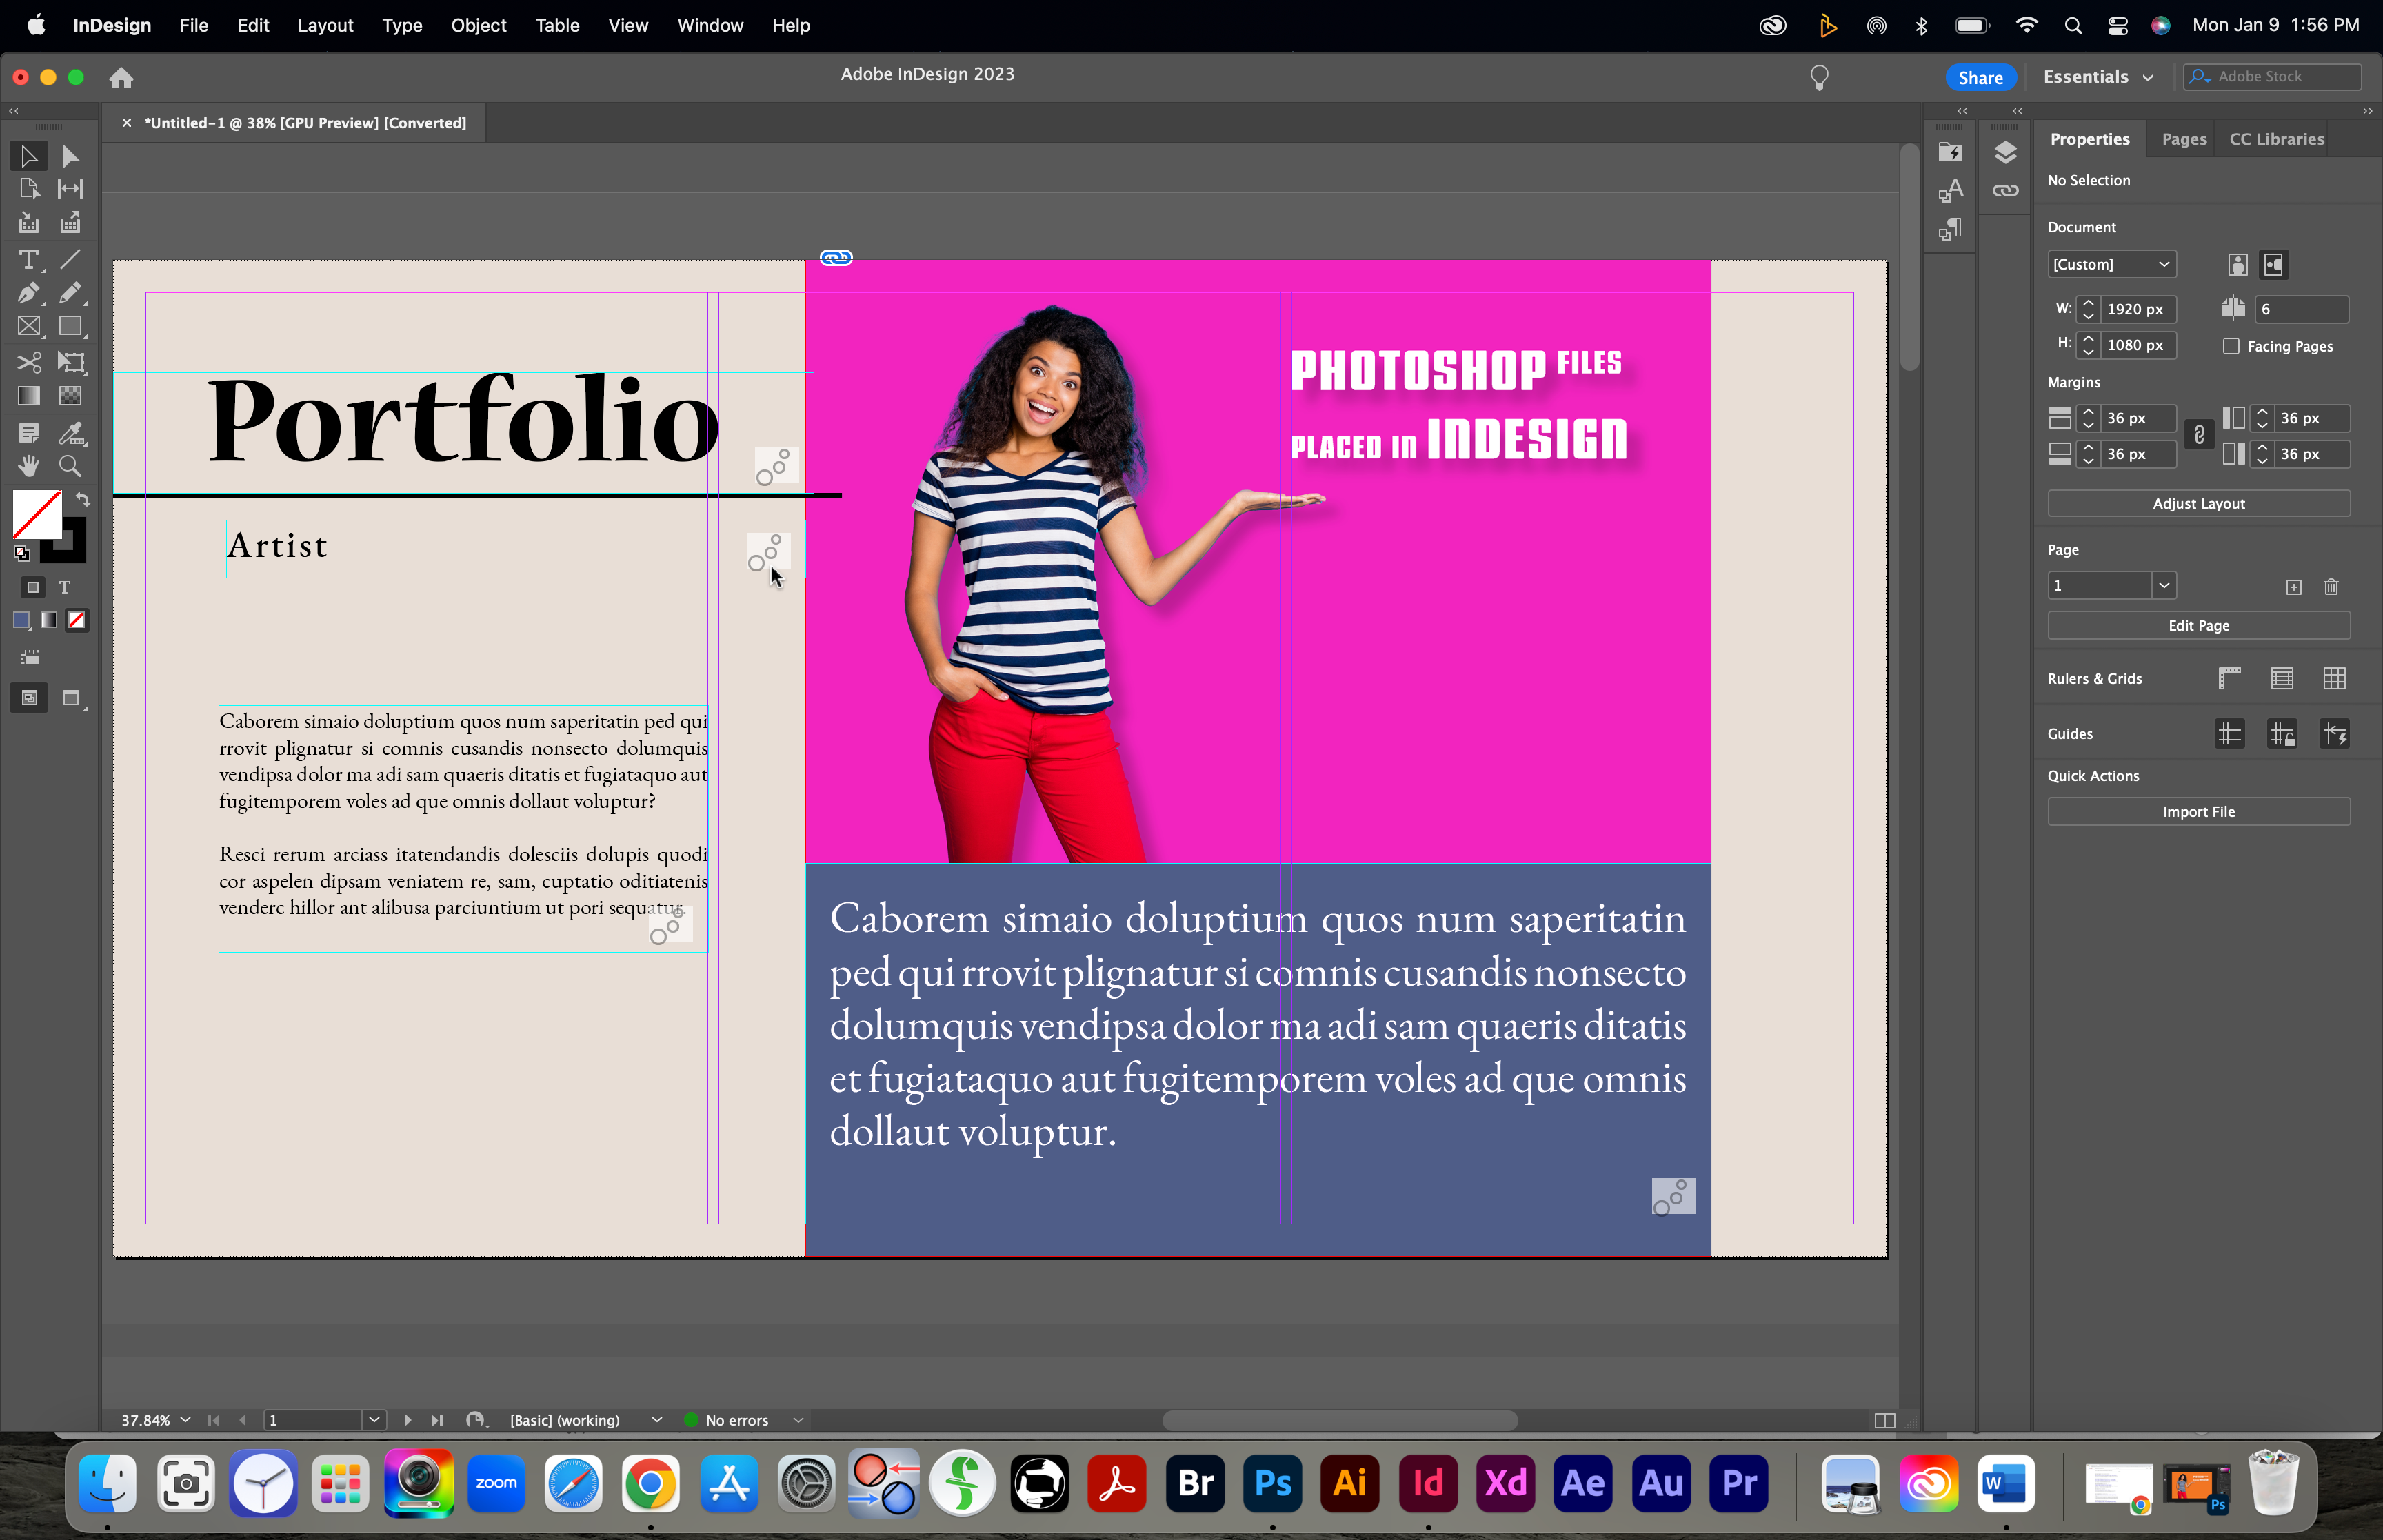
Task: Open the Essentials workspace dropdown
Action: click(2098, 77)
